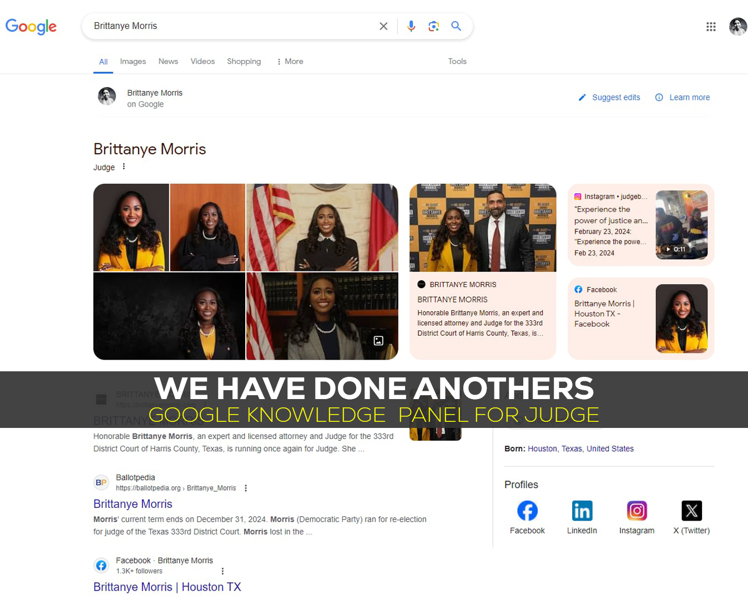Open the Facebook profile icon
This screenshot has height=595, width=748.
(527, 511)
